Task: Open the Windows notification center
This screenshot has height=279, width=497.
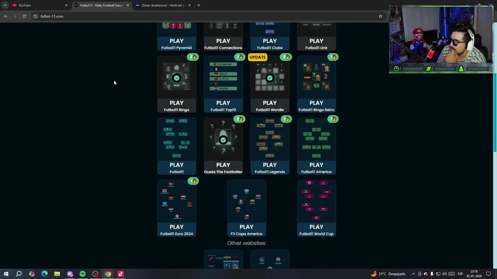Action: pyautogui.click(x=488, y=274)
